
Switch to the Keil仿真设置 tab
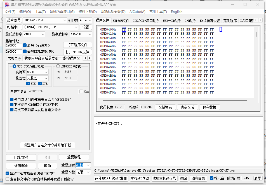210,21
